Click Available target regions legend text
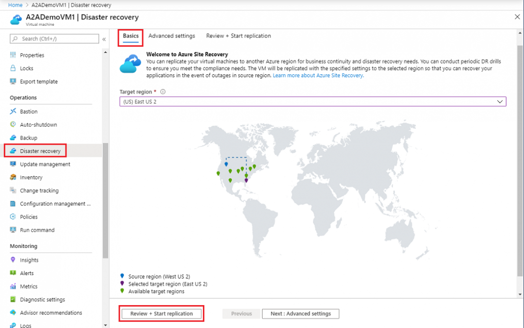The width and height of the screenshot is (524, 328). (156, 291)
